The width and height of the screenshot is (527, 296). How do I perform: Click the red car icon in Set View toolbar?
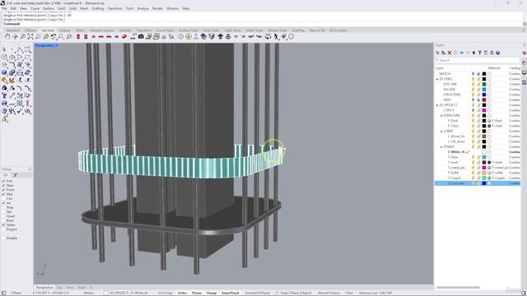124,36
